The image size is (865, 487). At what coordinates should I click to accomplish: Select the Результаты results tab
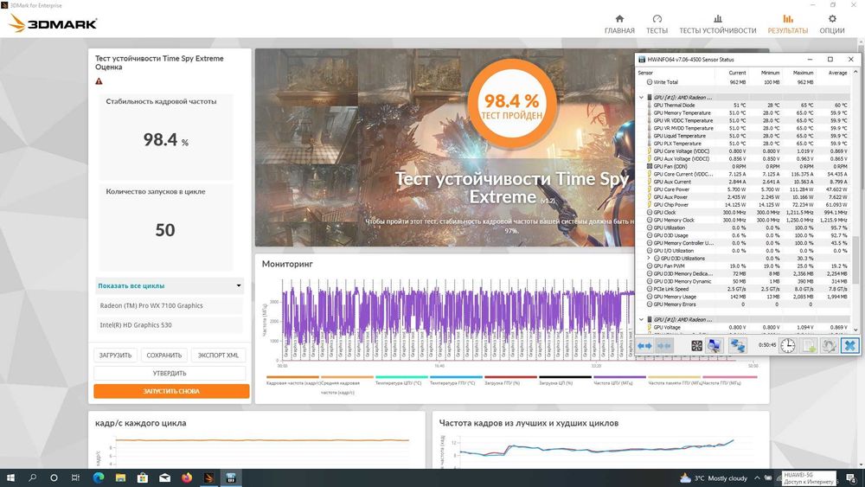[x=788, y=24]
